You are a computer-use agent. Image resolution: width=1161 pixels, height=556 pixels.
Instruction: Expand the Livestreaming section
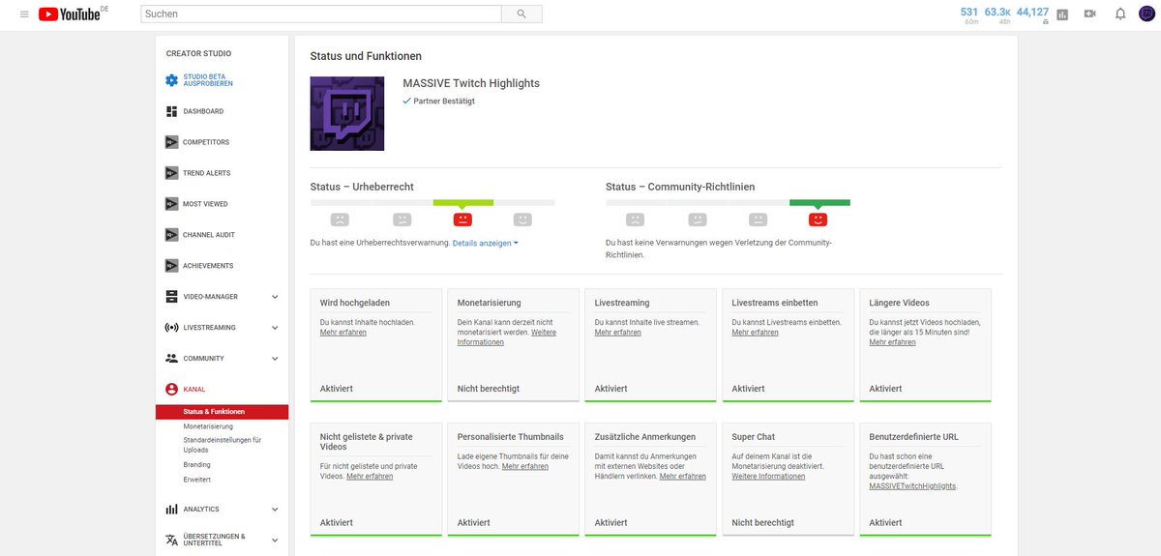pyautogui.click(x=275, y=328)
